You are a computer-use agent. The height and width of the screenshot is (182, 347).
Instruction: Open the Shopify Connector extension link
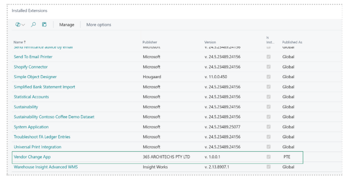[30, 67]
